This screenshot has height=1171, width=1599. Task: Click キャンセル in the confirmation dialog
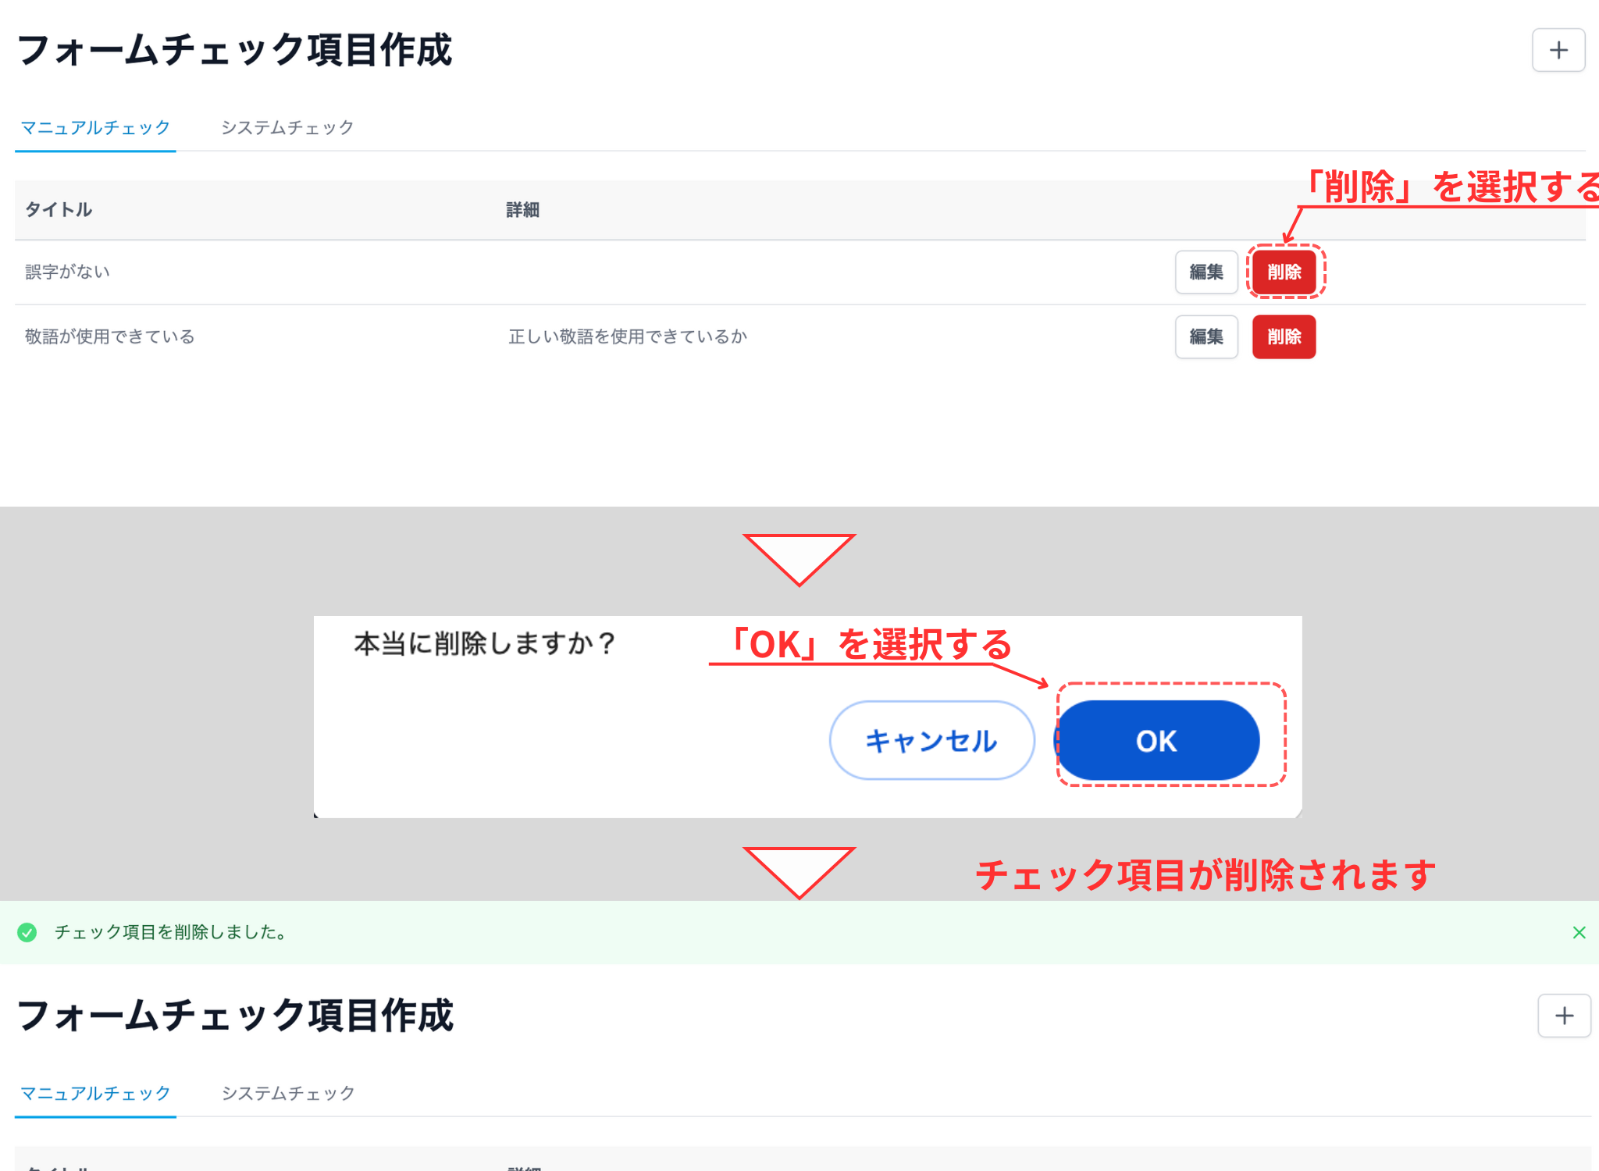pos(931,740)
